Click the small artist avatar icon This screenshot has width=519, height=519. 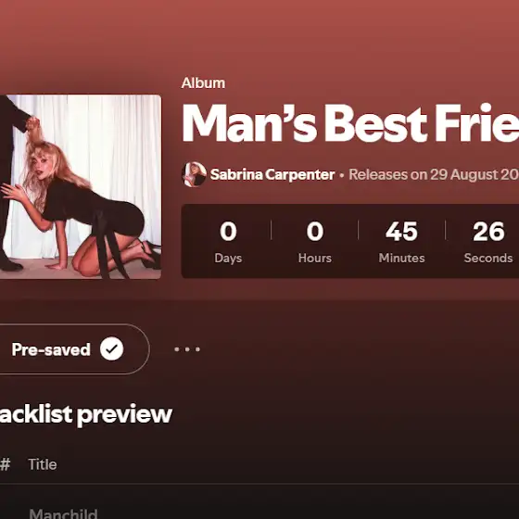tap(194, 174)
